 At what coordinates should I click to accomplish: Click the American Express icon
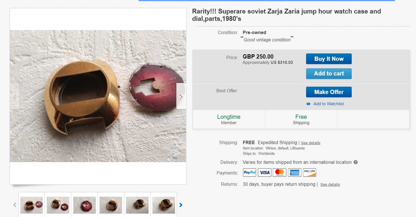tap(295, 173)
